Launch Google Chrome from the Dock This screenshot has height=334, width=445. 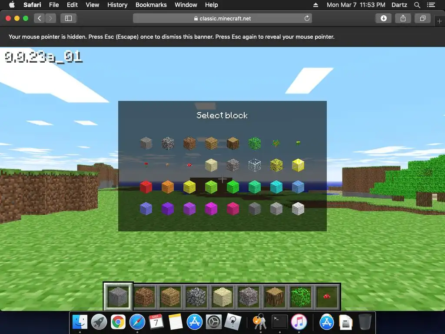point(118,322)
